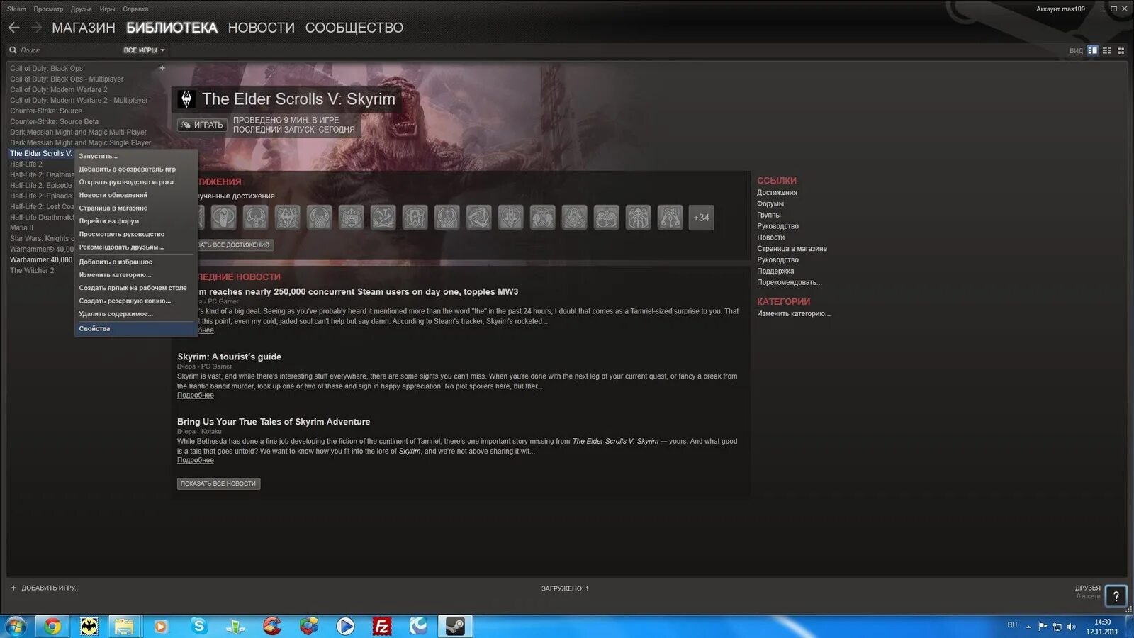The width and height of the screenshot is (1134, 638).
Task: Open "Достижения" in the links sidebar
Action: 777,193
